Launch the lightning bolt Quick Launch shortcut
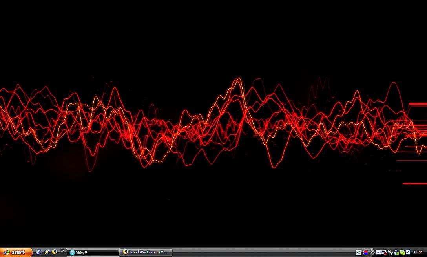 [47, 252]
